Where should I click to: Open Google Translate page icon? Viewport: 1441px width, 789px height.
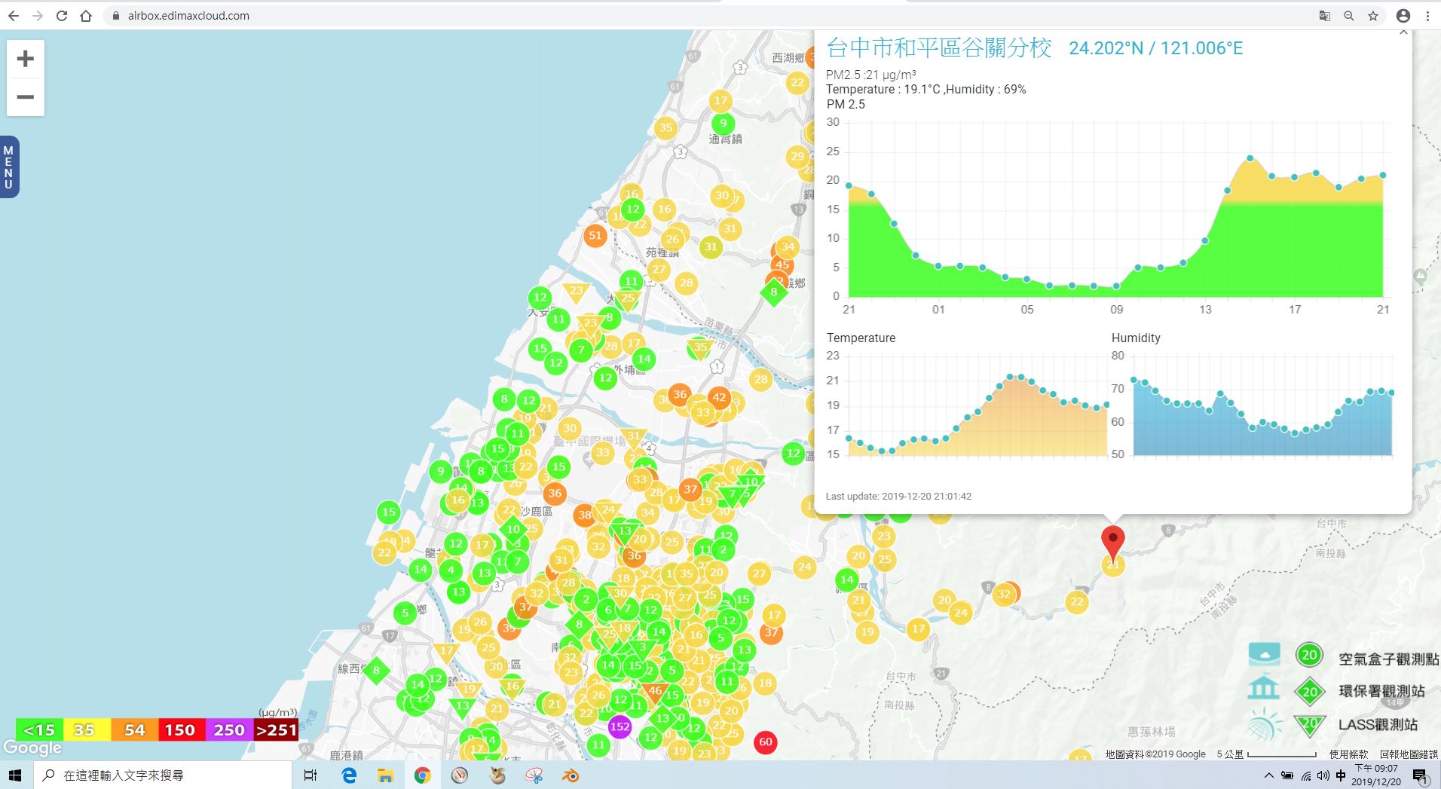pyautogui.click(x=1324, y=15)
